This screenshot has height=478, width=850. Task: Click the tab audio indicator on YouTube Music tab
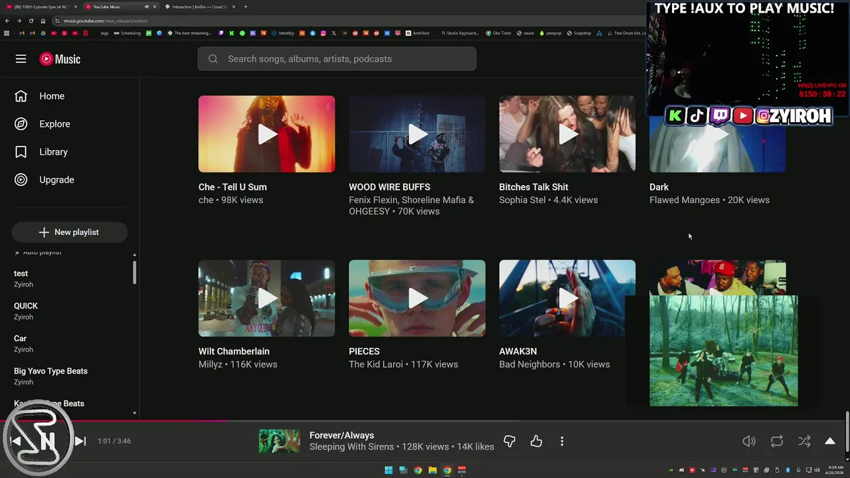pos(147,7)
